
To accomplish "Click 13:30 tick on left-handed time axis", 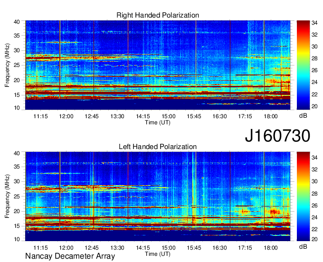I will [117, 248].
